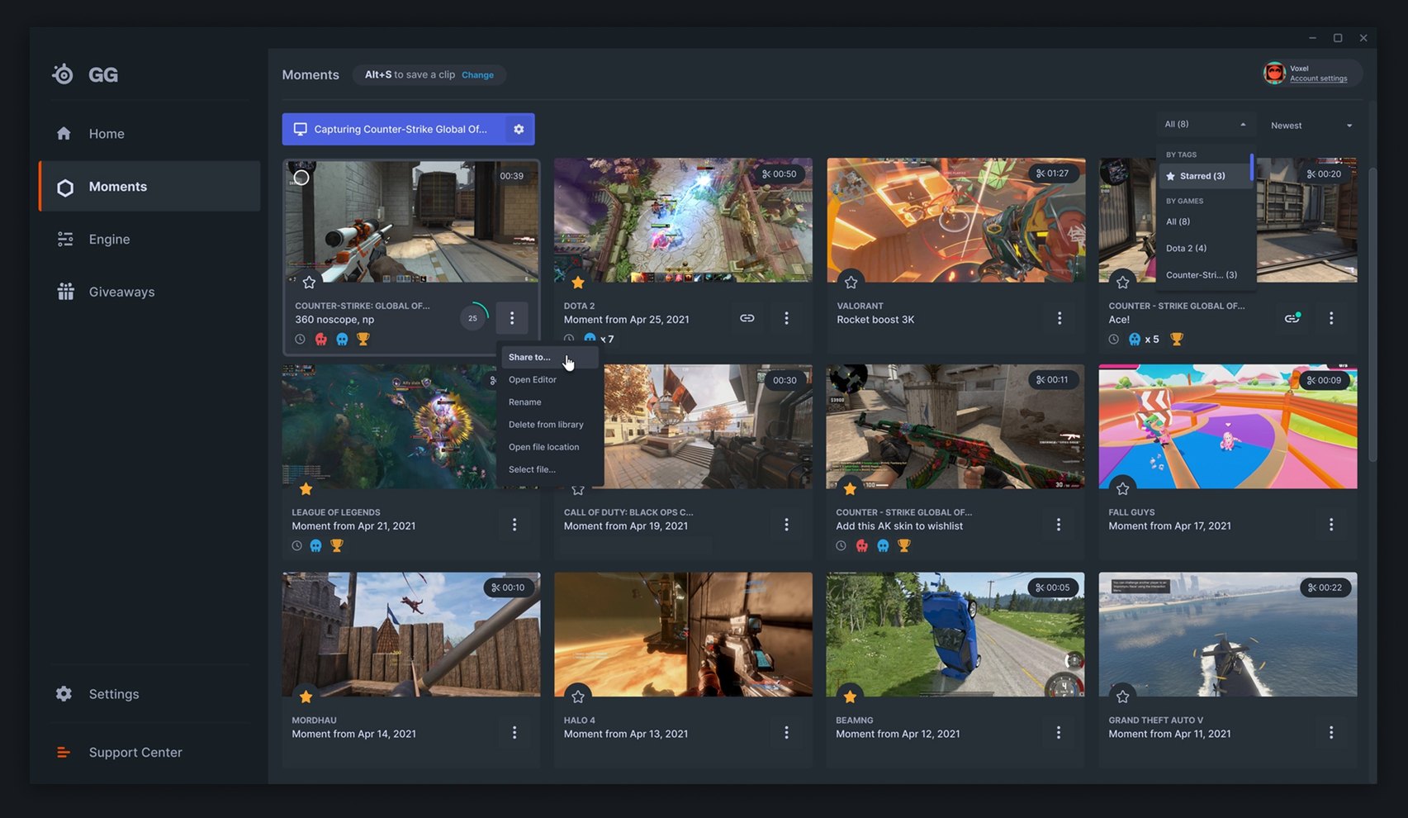Click the shared link icon on Ace! moment
This screenshot has width=1408, height=818.
[1292, 318]
